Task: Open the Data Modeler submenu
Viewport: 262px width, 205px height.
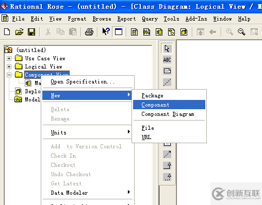Action: [87, 193]
